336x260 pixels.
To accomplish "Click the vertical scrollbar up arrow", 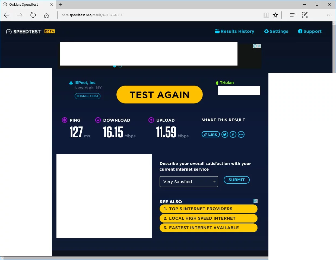I will point(334,23).
